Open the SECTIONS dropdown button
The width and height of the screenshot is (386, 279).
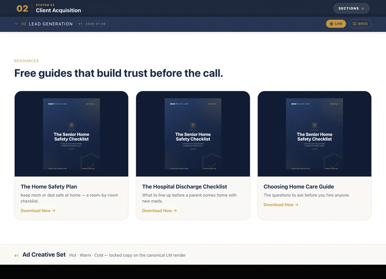click(x=351, y=8)
